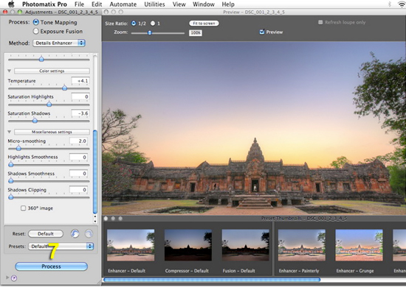
Task: Open the Apple menu
Action: coord(11,4)
